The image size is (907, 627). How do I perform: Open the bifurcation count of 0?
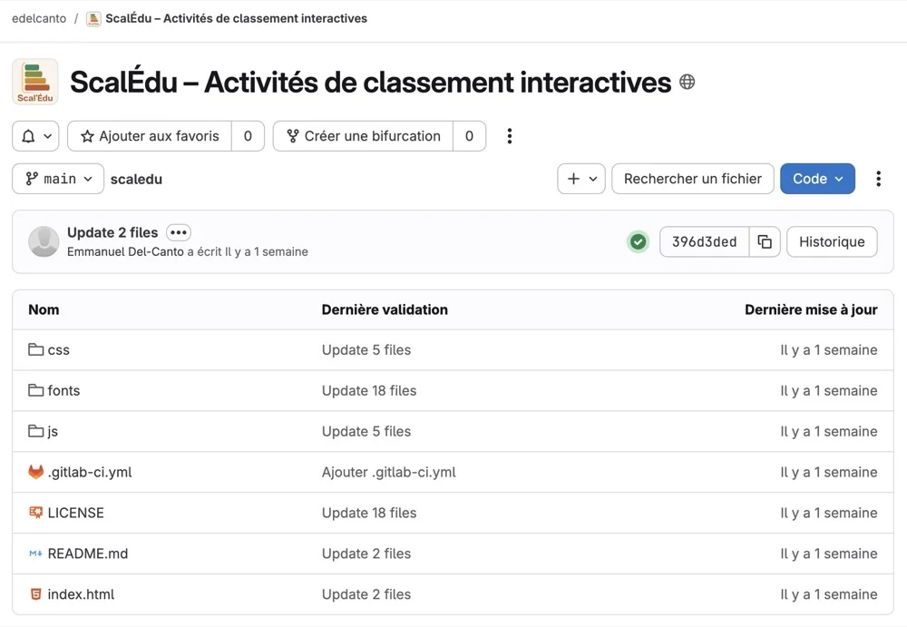[x=469, y=136]
